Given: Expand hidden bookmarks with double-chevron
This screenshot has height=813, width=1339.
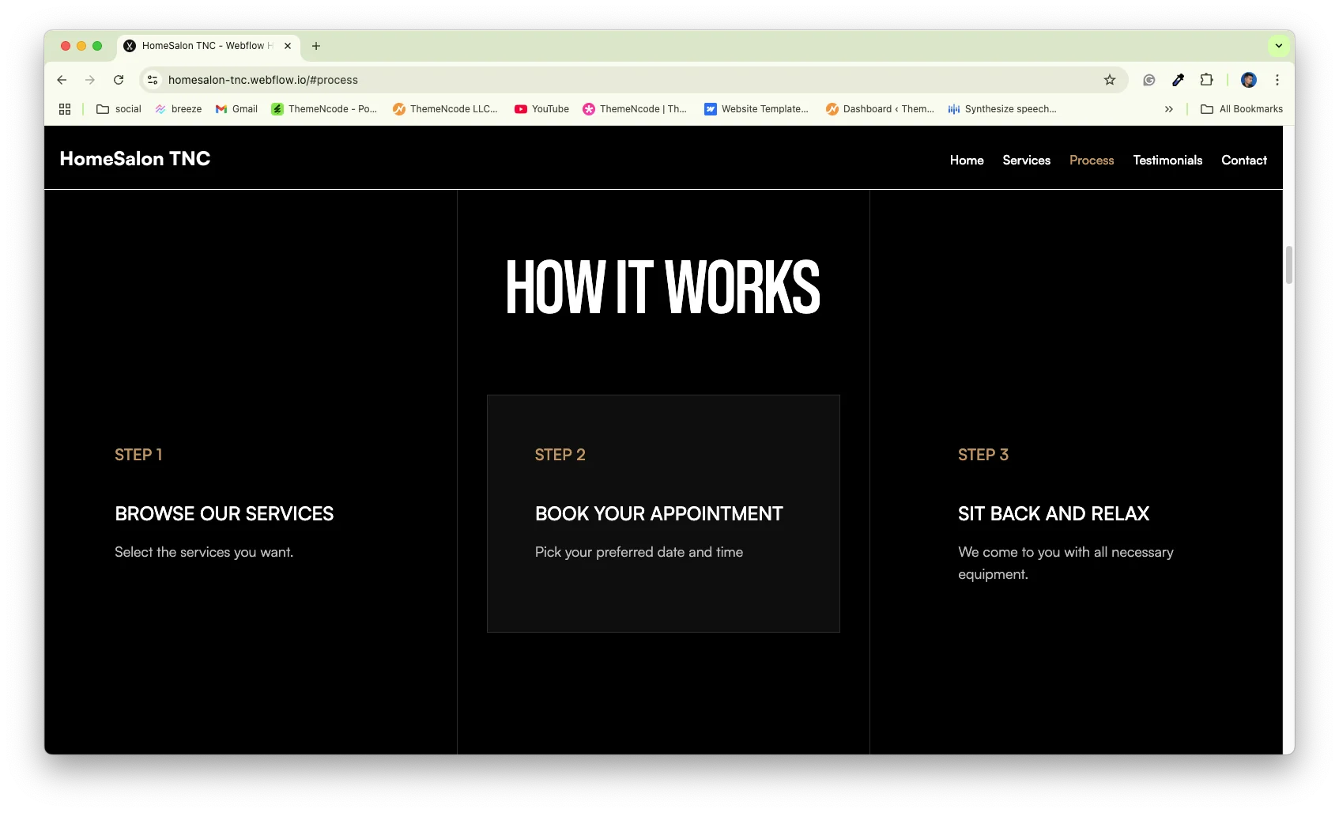Looking at the screenshot, I should pos(1168,109).
